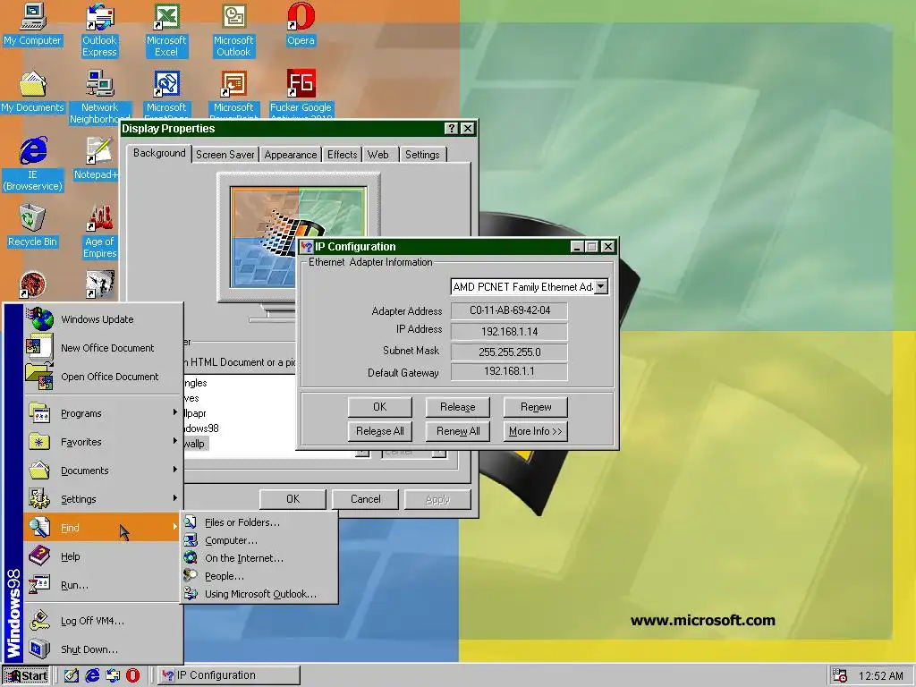Open My Computer desktop icon
This screenshot has height=687, width=916.
pyautogui.click(x=32, y=24)
